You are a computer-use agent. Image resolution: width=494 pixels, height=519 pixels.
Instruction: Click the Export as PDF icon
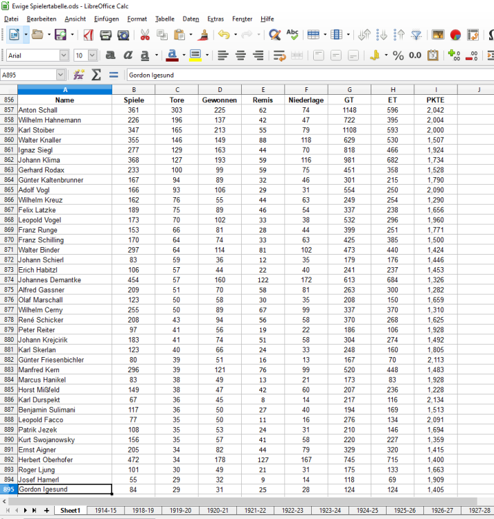pyautogui.click(x=89, y=35)
